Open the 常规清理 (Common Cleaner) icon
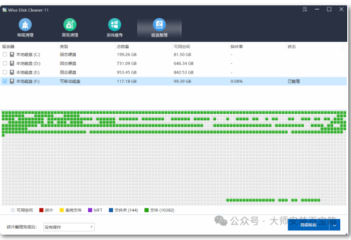 25,27
